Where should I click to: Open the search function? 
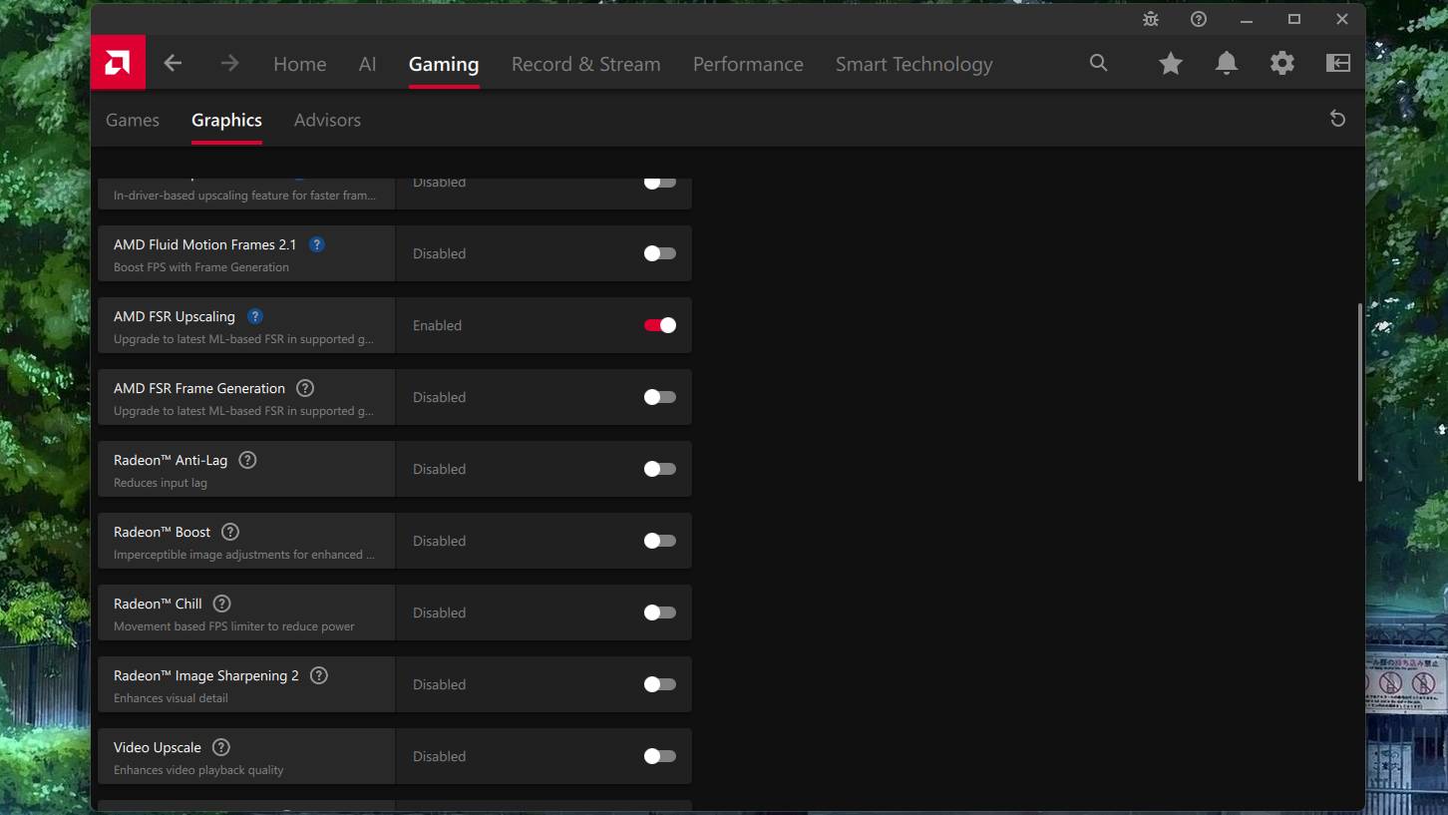1098,62
